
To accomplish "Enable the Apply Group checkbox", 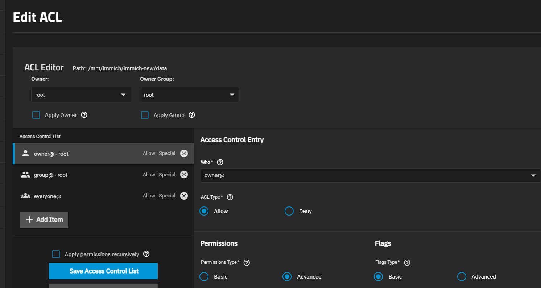I will (x=145, y=115).
